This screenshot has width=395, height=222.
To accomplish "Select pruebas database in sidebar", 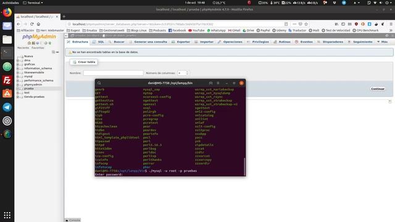I will click(29, 89).
